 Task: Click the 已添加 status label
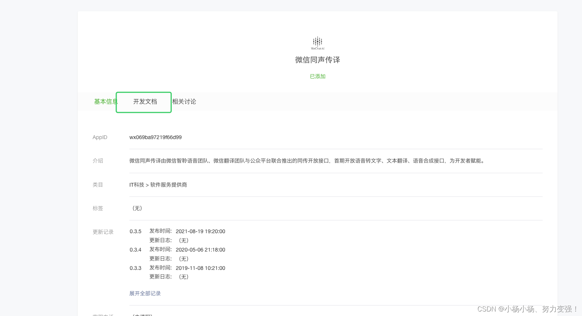318,76
